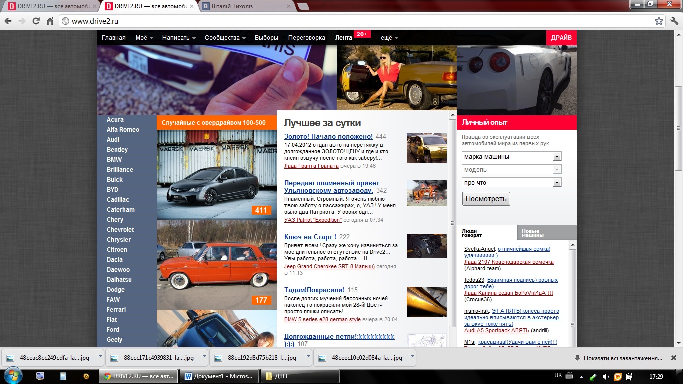Viewport: 683px width, 384px height.
Task: Open the download menu for 48ceac8cc249cdfa file
Action: (101, 358)
